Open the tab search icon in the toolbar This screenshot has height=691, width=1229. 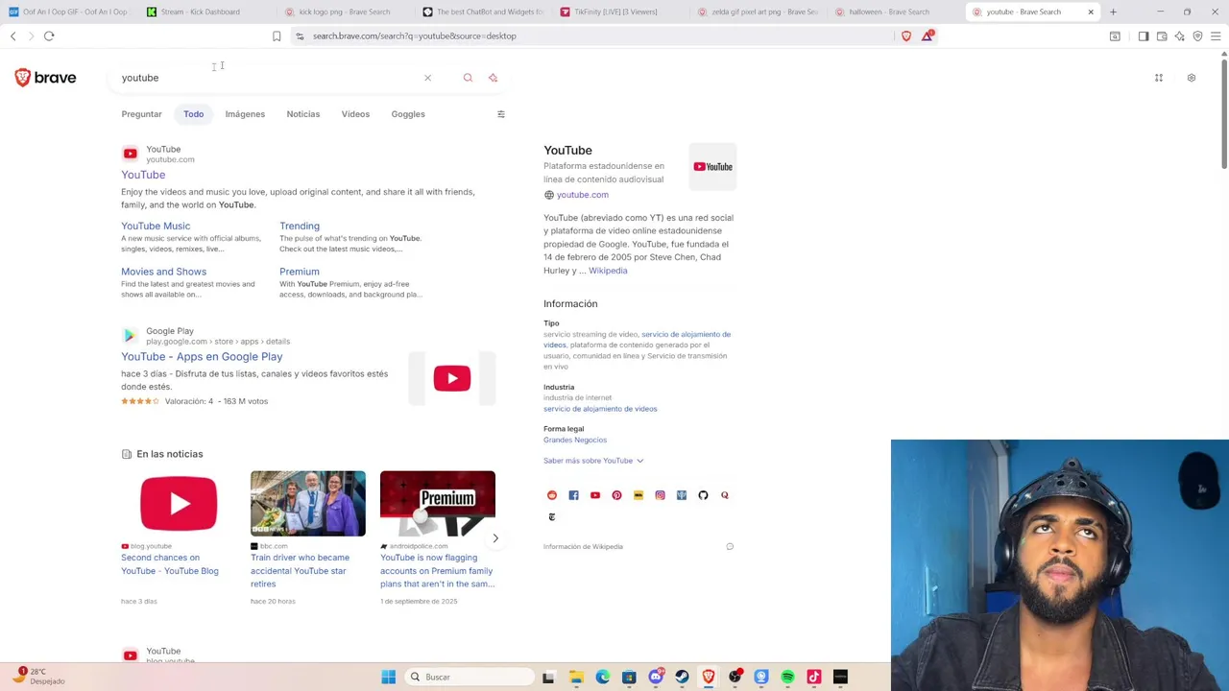click(1115, 36)
